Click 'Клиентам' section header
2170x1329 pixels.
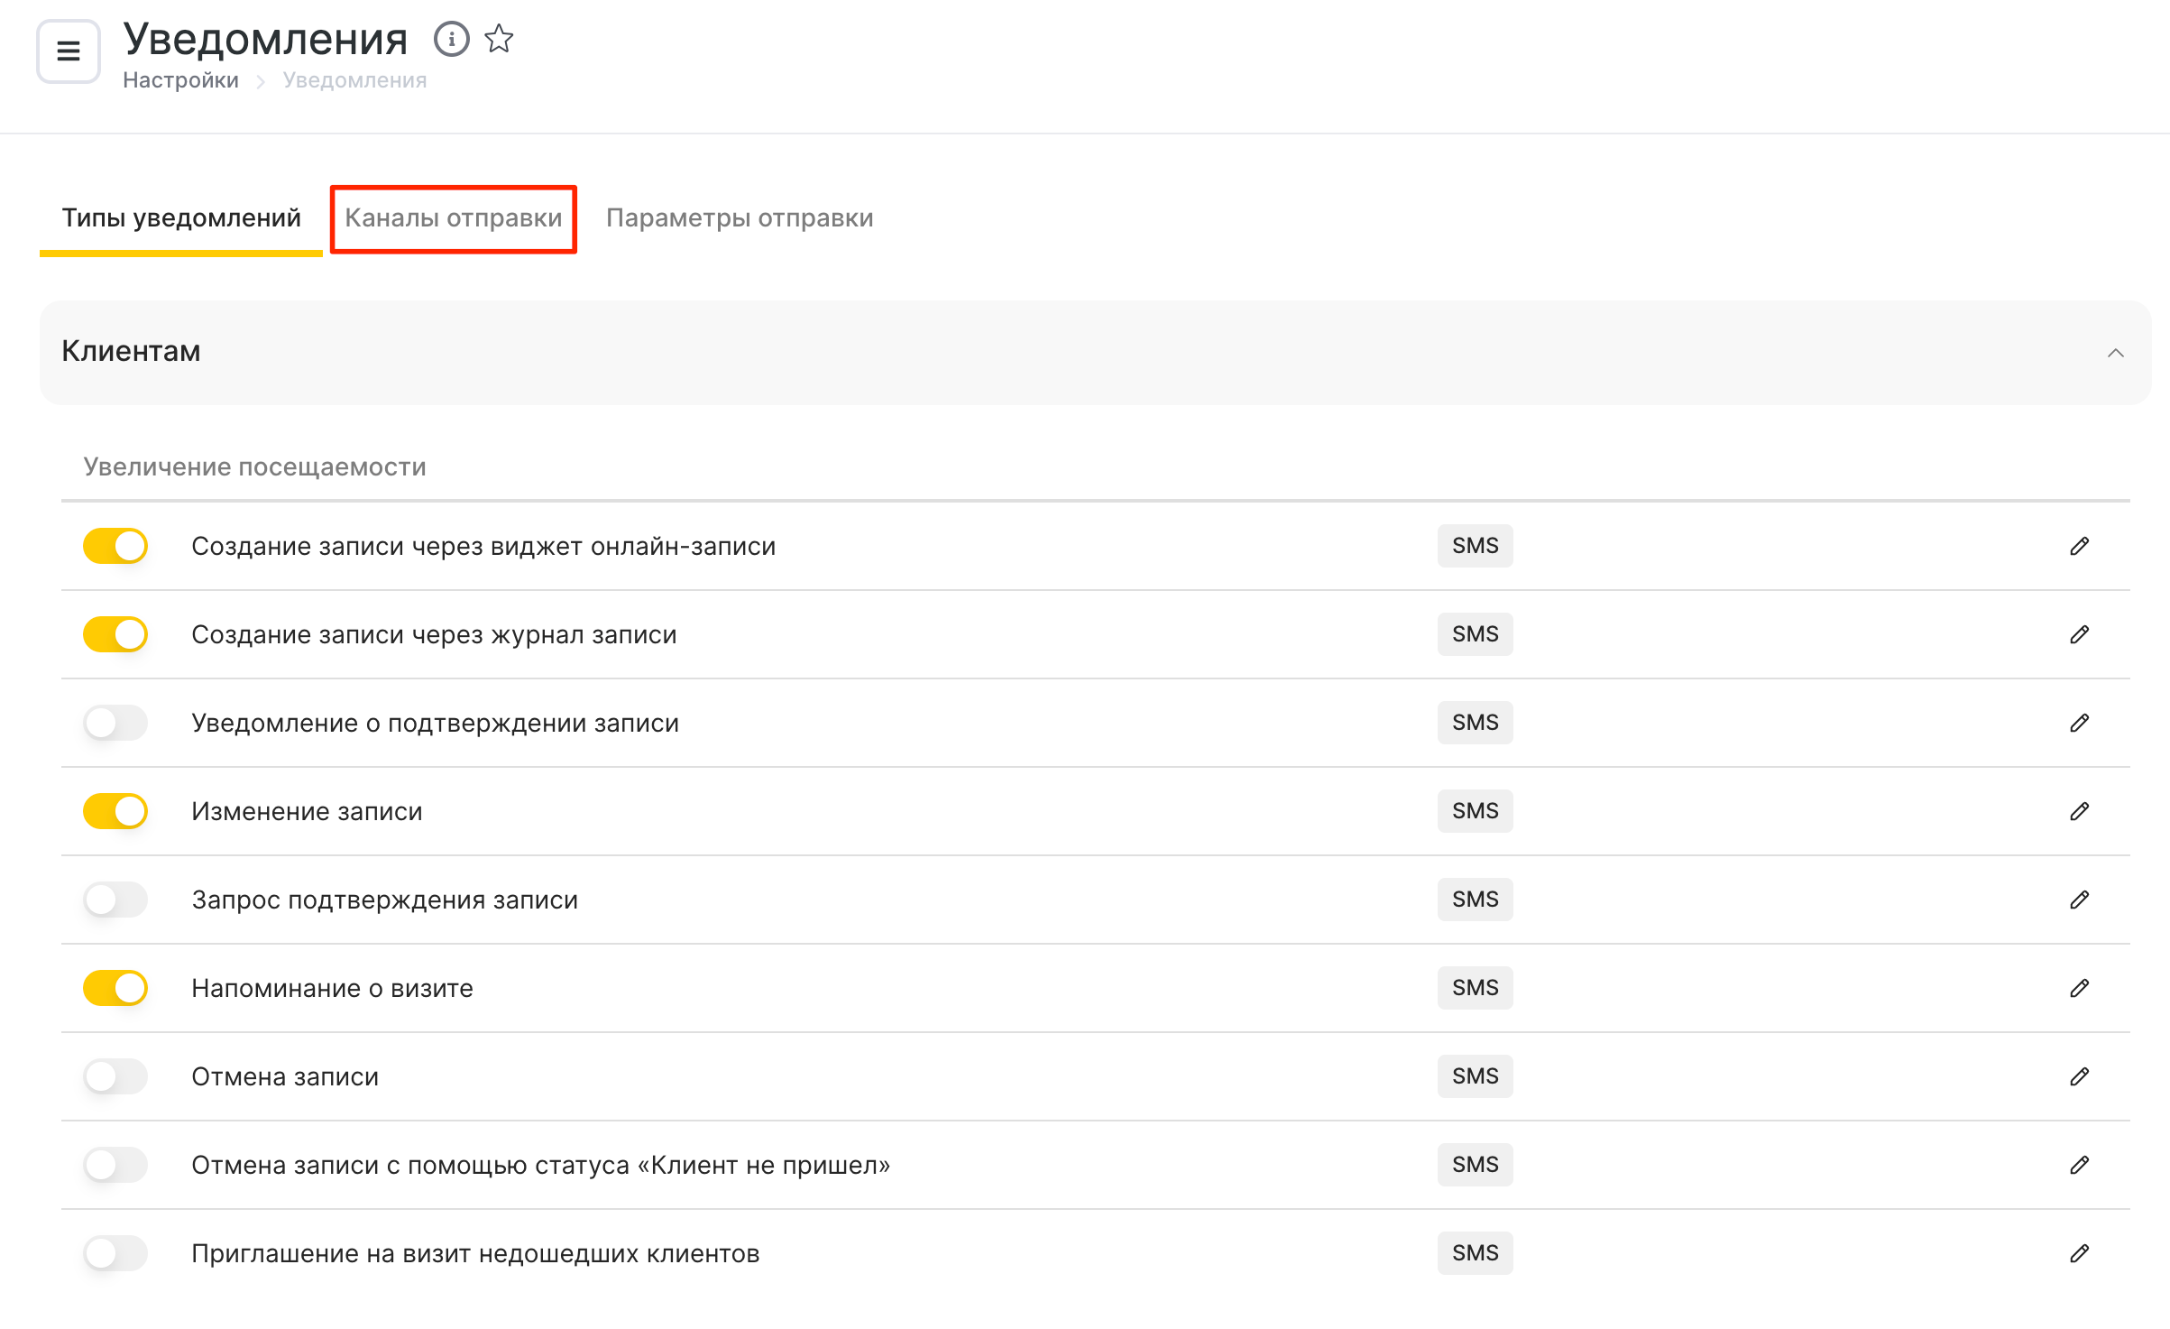click(132, 351)
